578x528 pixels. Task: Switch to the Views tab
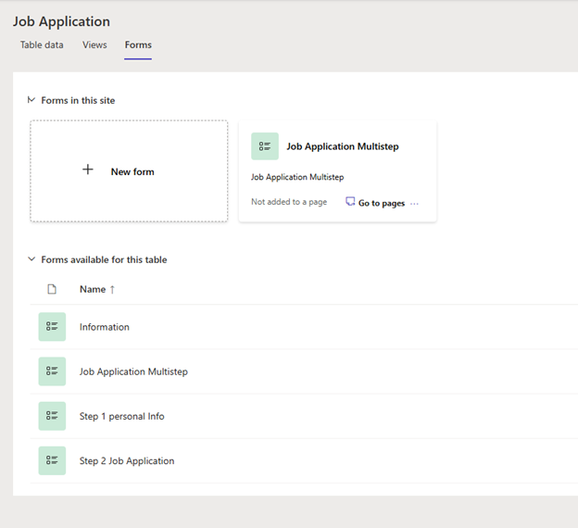click(x=94, y=44)
